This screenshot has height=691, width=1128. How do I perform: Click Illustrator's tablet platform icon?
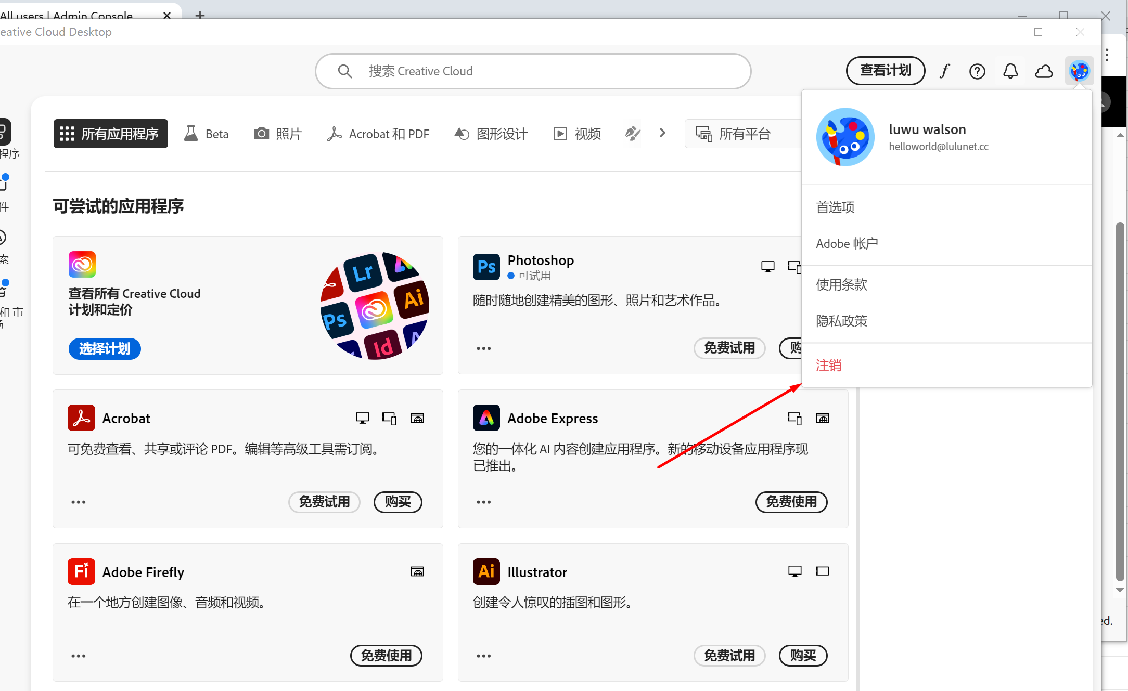click(x=823, y=571)
